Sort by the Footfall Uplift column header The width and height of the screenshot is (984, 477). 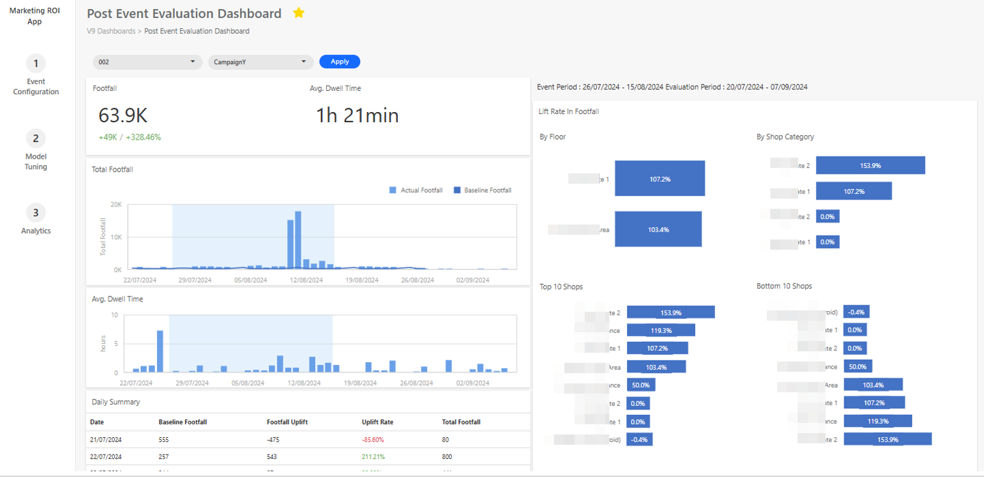(x=288, y=422)
